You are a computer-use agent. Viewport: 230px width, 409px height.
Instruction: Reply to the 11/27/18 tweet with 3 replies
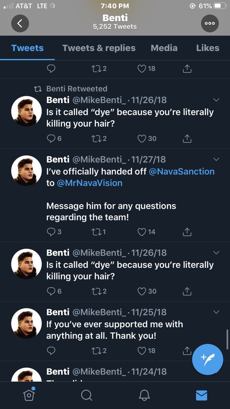tap(54, 232)
